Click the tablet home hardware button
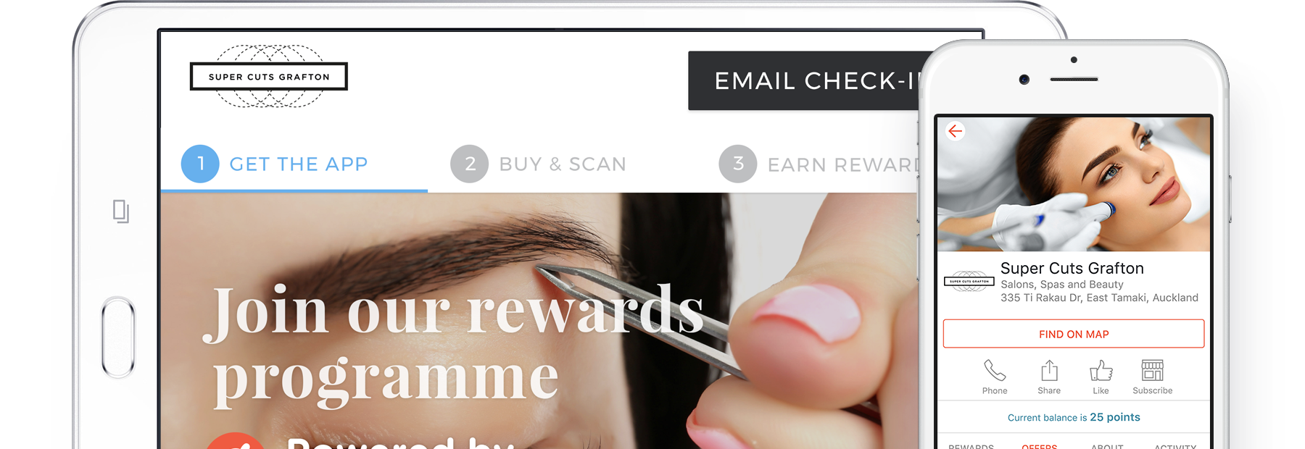The width and height of the screenshot is (1305, 449). click(118, 337)
